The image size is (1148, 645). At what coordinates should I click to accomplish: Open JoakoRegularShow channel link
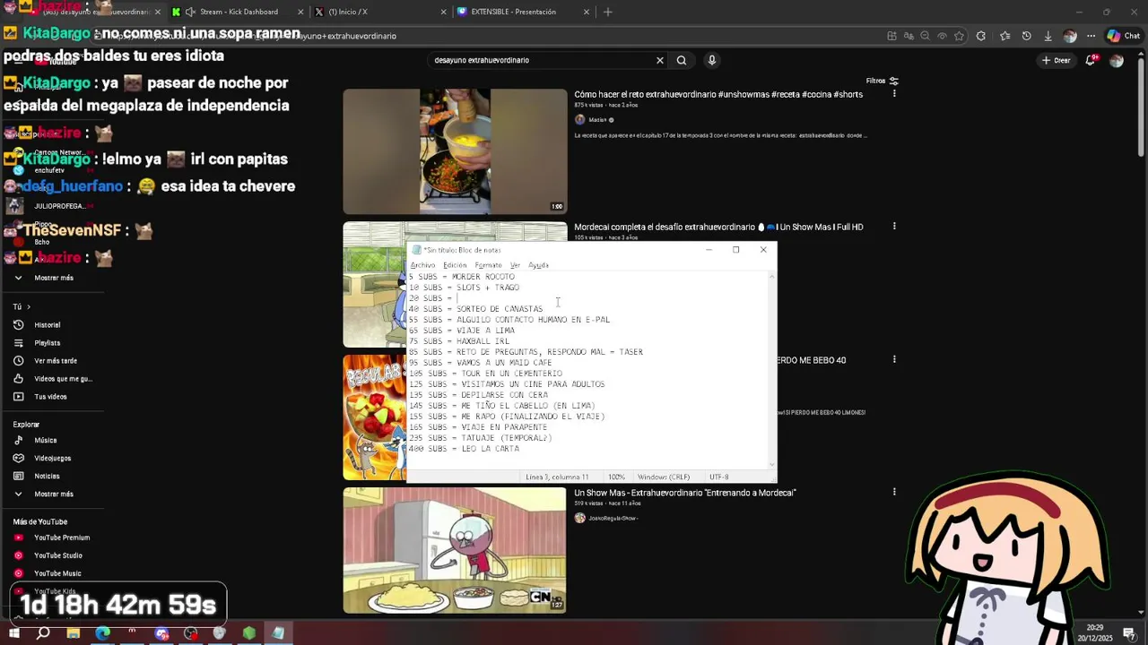612,519
